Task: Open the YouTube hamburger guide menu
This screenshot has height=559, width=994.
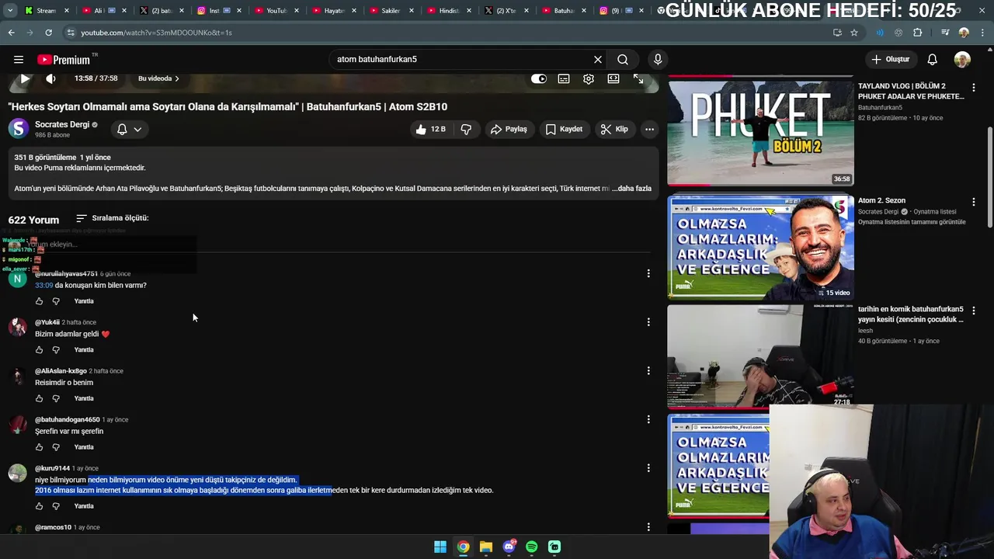Action: pyautogui.click(x=19, y=60)
